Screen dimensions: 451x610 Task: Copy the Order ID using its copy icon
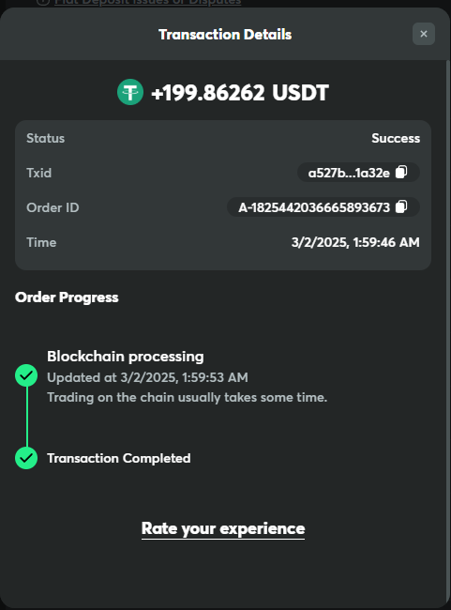coord(401,206)
